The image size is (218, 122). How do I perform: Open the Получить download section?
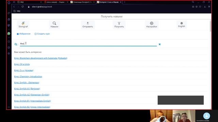click(119, 25)
